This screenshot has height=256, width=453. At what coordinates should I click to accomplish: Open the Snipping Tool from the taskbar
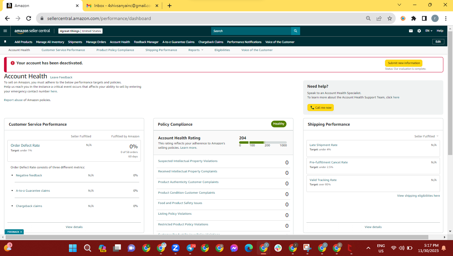click(307, 248)
